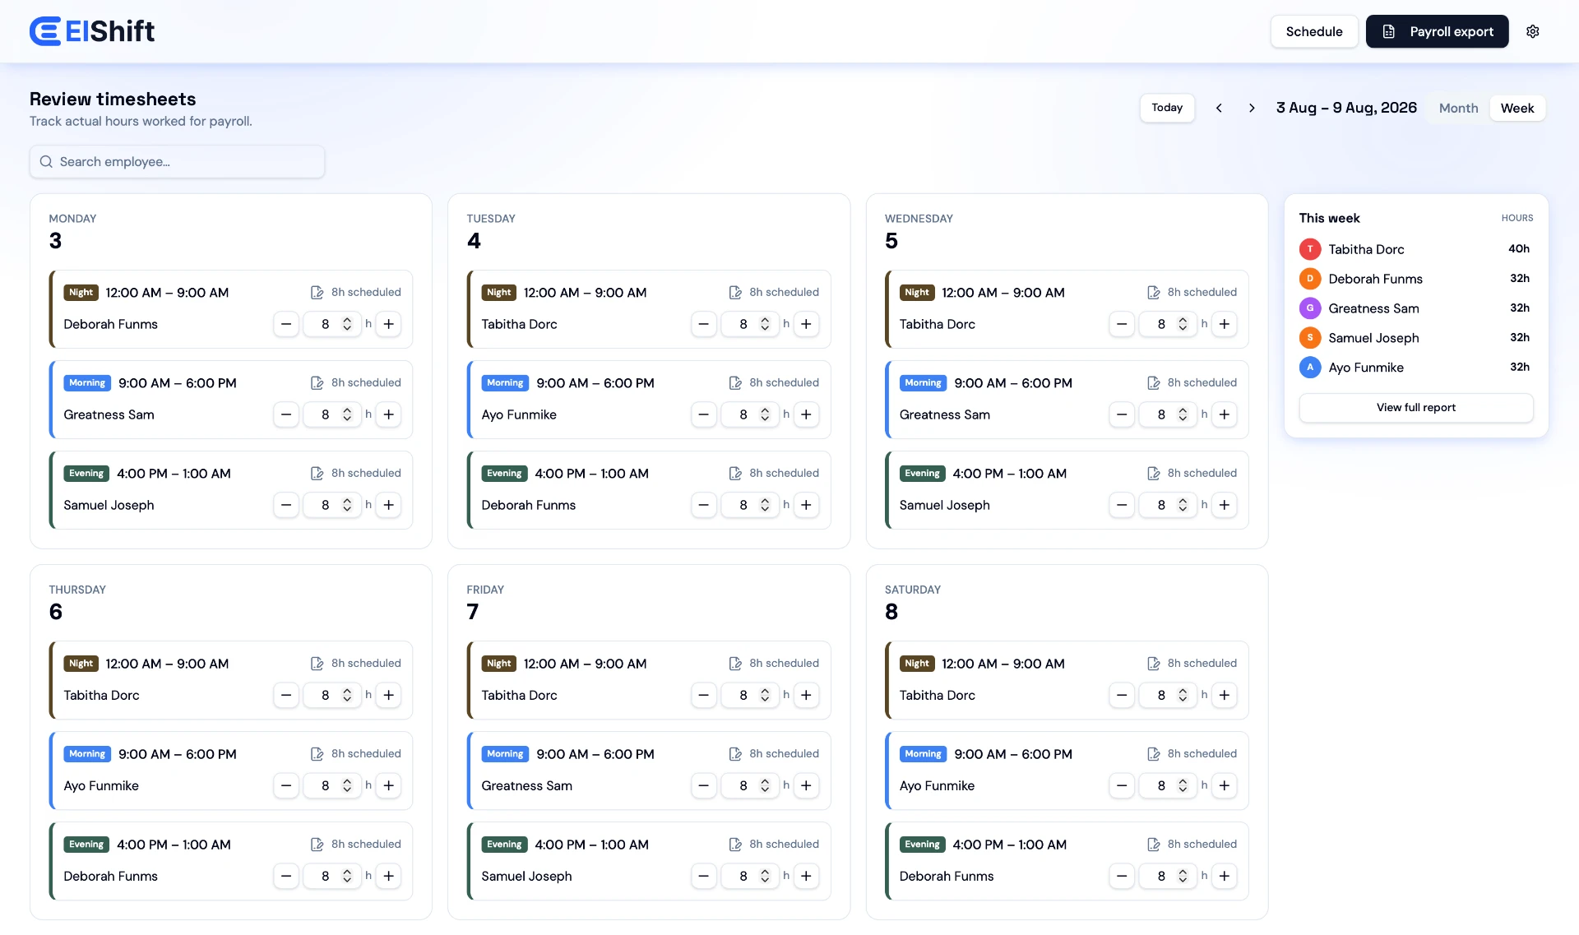The width and height of the screenshot is (1579, 935).
Task: Decrease hours for Wednesday Night Tabitha Dorc
Action: point(1122,324)
